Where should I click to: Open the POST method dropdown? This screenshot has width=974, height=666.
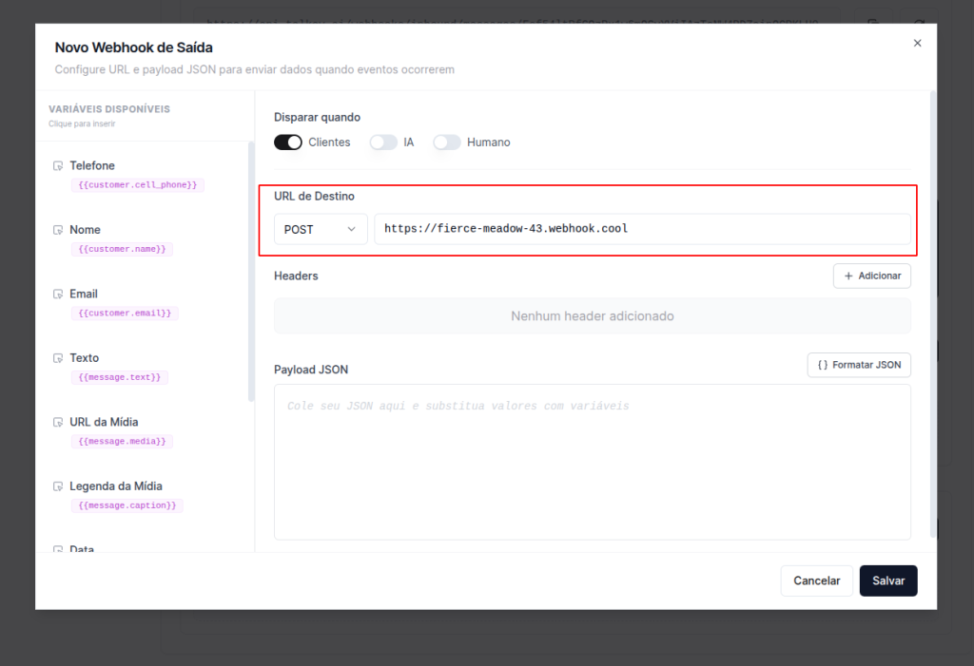pyautogui.click(x=321, y=229)
